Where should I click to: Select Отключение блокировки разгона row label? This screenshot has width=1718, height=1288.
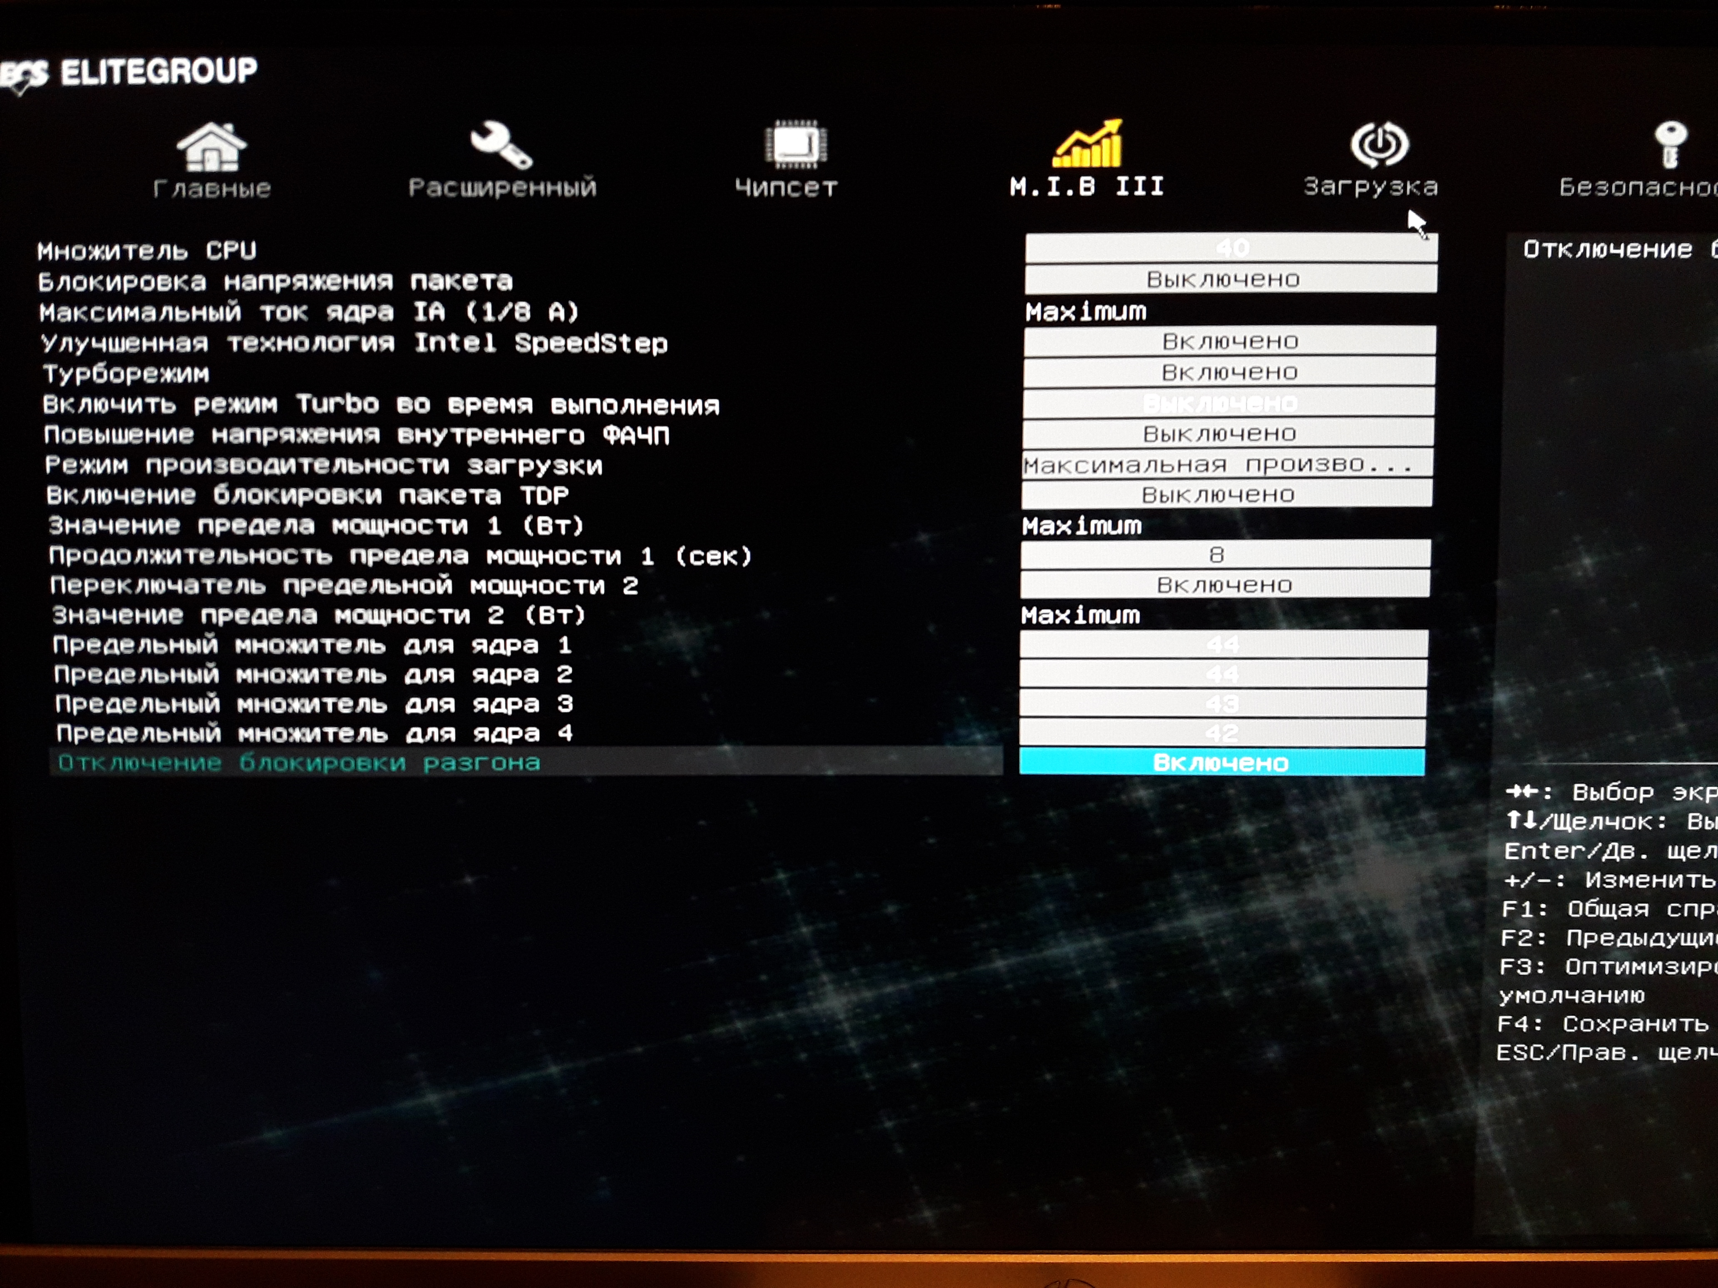pyautogui.click(x=299, y=763)
